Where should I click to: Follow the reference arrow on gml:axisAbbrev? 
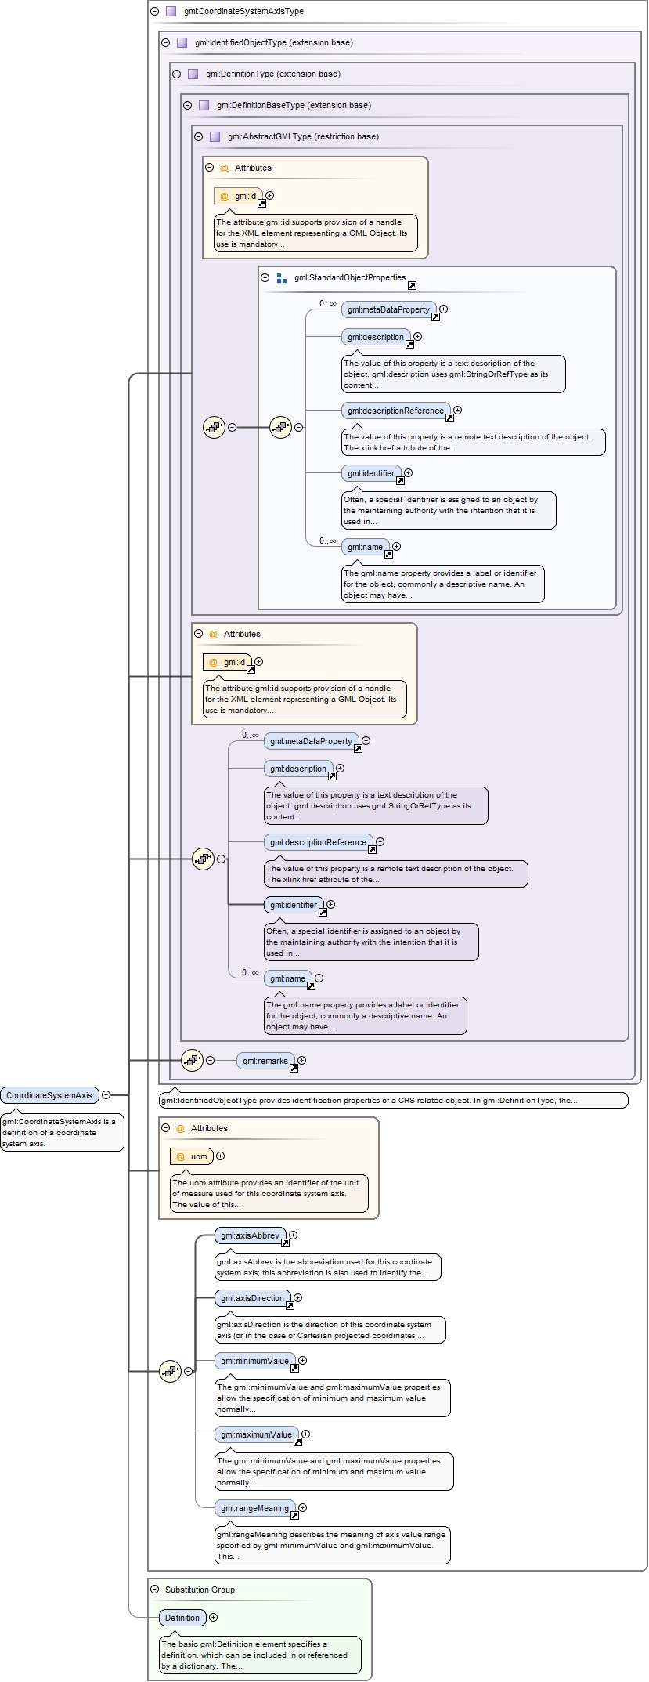click(x=285, y=1243)
